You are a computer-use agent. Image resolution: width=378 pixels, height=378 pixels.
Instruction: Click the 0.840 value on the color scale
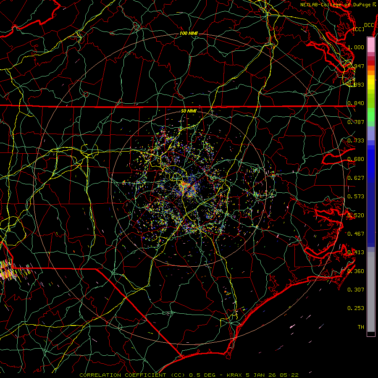pos(356,103)
